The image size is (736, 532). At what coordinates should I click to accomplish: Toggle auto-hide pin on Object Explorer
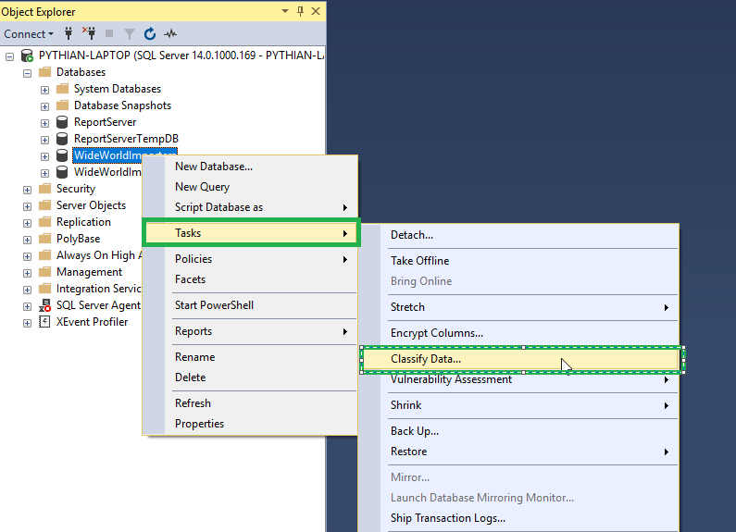coord(299,12)
